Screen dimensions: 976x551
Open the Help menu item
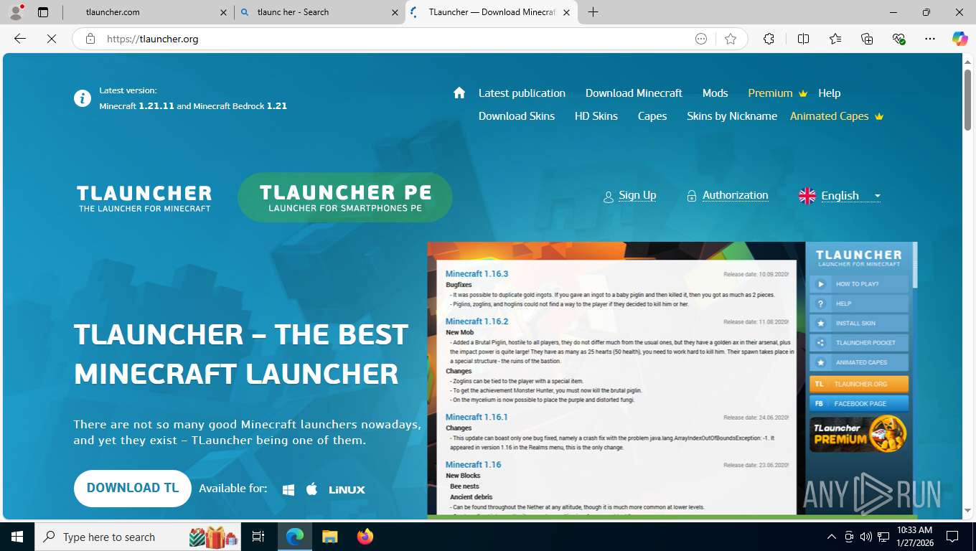click(829, 93)
